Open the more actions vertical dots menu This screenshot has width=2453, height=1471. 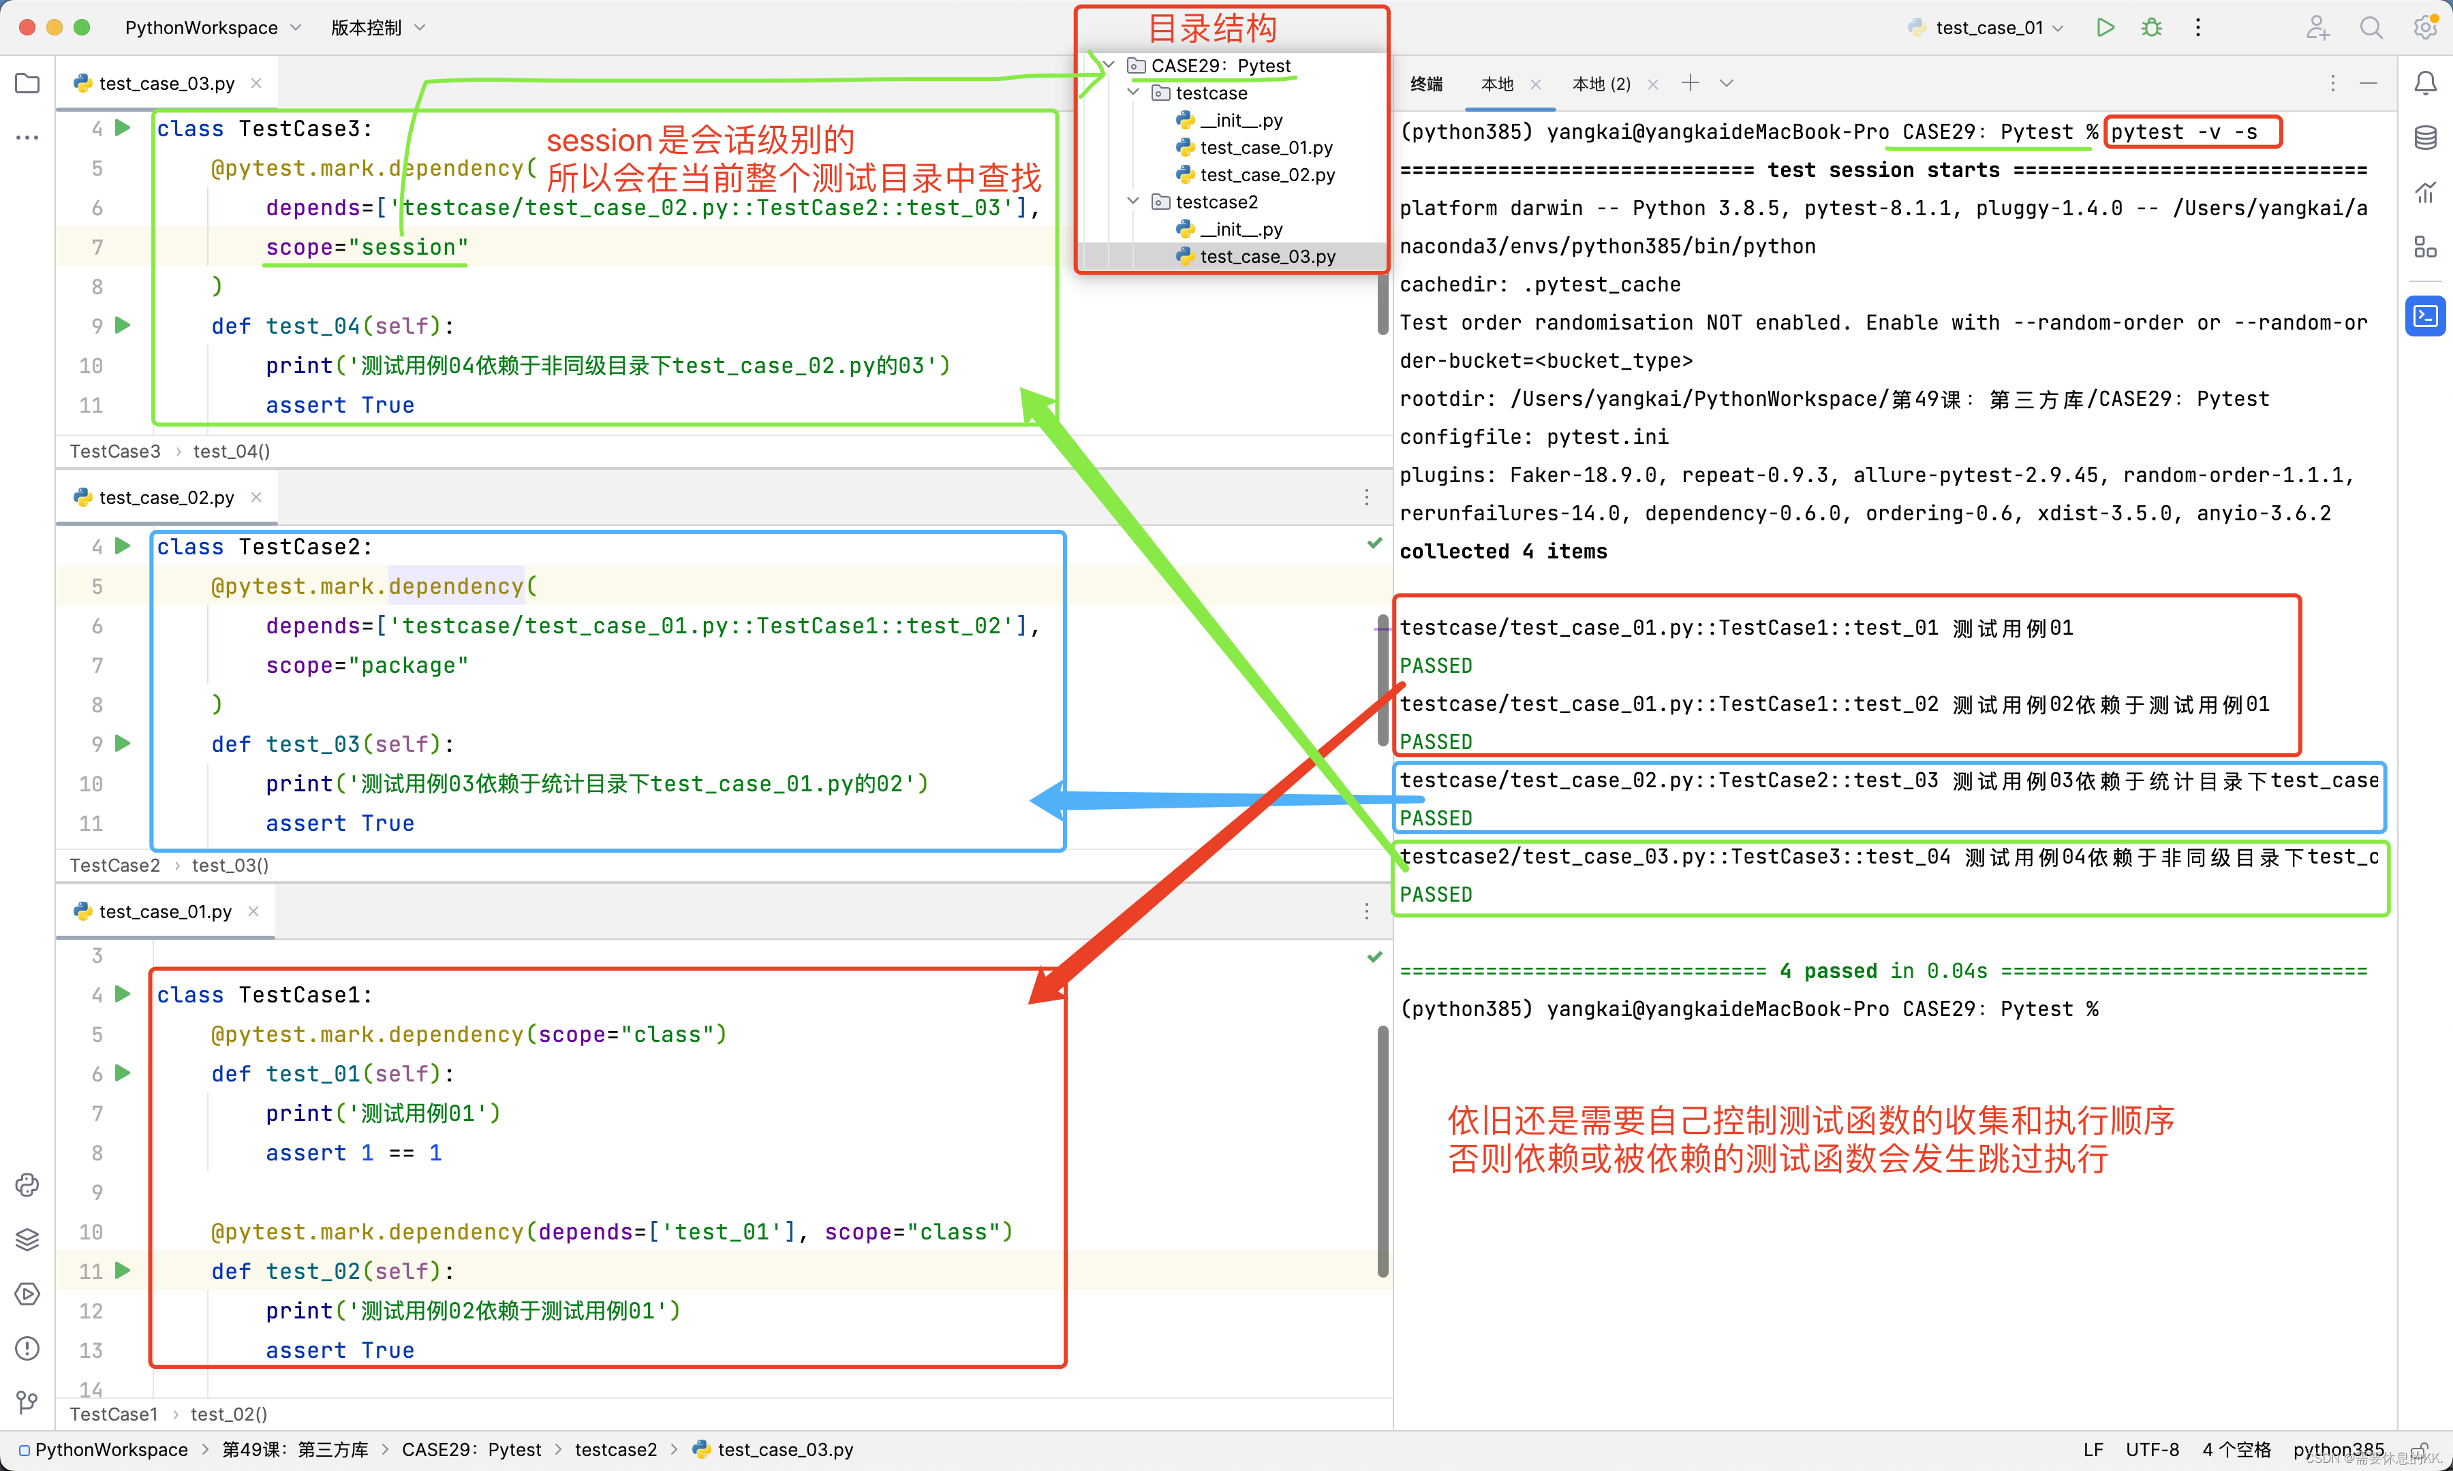click(2197, 28)
